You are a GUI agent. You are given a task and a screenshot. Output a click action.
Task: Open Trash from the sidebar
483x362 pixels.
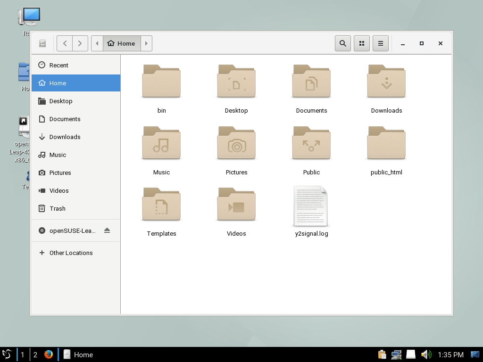pos(57,208)
